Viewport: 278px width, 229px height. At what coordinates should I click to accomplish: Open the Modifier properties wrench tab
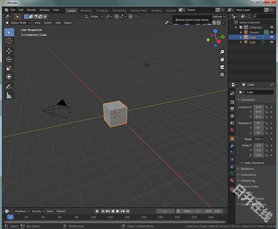[x=232, y=146]
